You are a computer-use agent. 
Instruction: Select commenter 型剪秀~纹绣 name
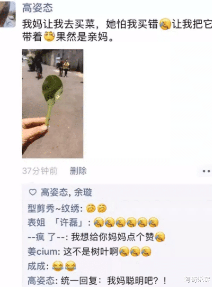click(53, 208)
